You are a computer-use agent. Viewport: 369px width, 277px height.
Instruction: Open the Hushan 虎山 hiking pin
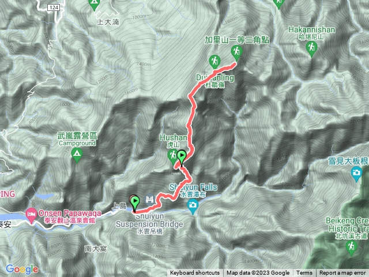coord(173,156)
